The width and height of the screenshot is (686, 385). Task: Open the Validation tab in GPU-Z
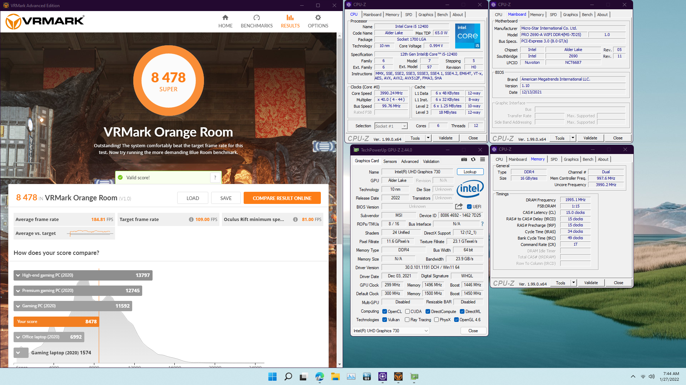[431, 161]
